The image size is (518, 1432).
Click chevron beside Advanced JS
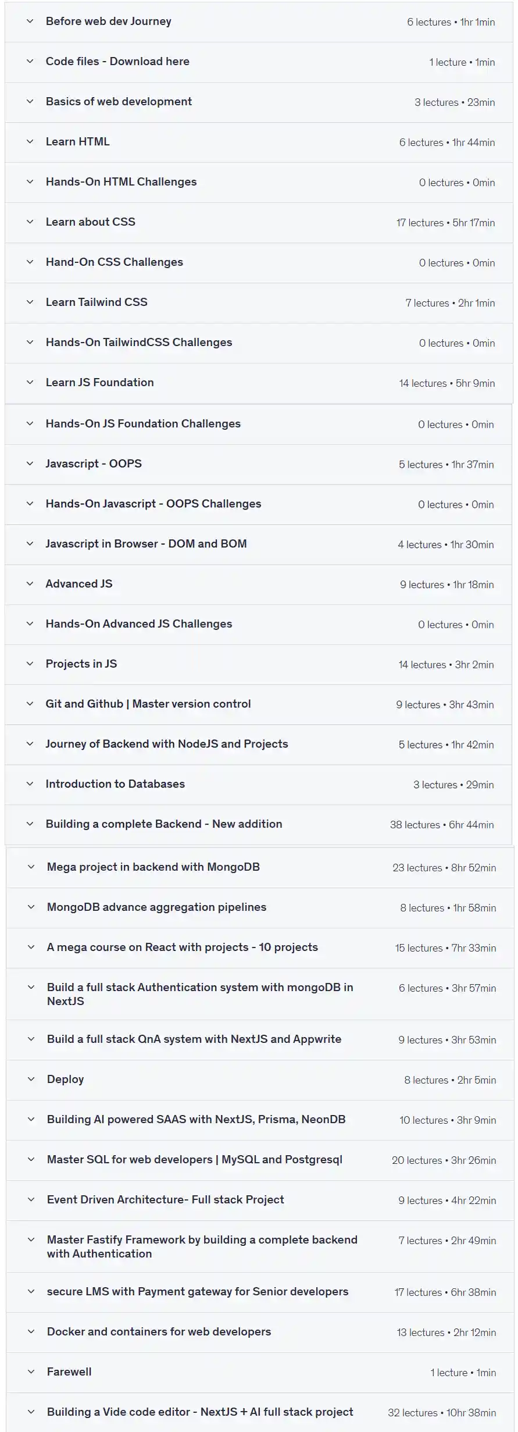coord(30,583)
